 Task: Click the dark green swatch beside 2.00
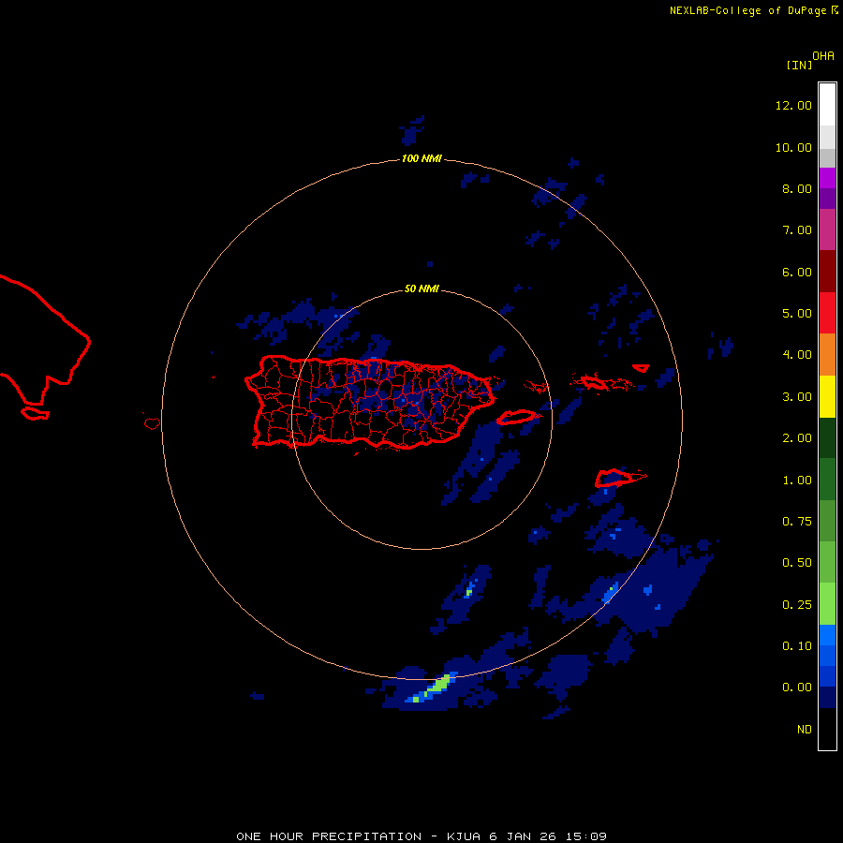pos(827,437)
